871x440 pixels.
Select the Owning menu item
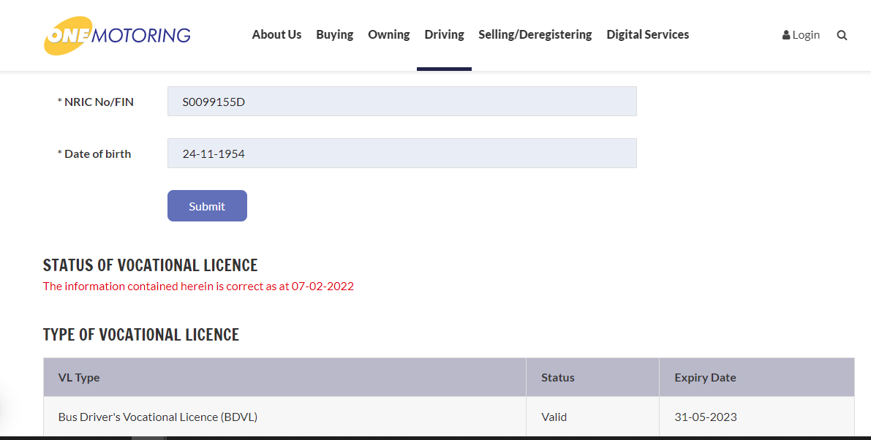coord(388,34)
